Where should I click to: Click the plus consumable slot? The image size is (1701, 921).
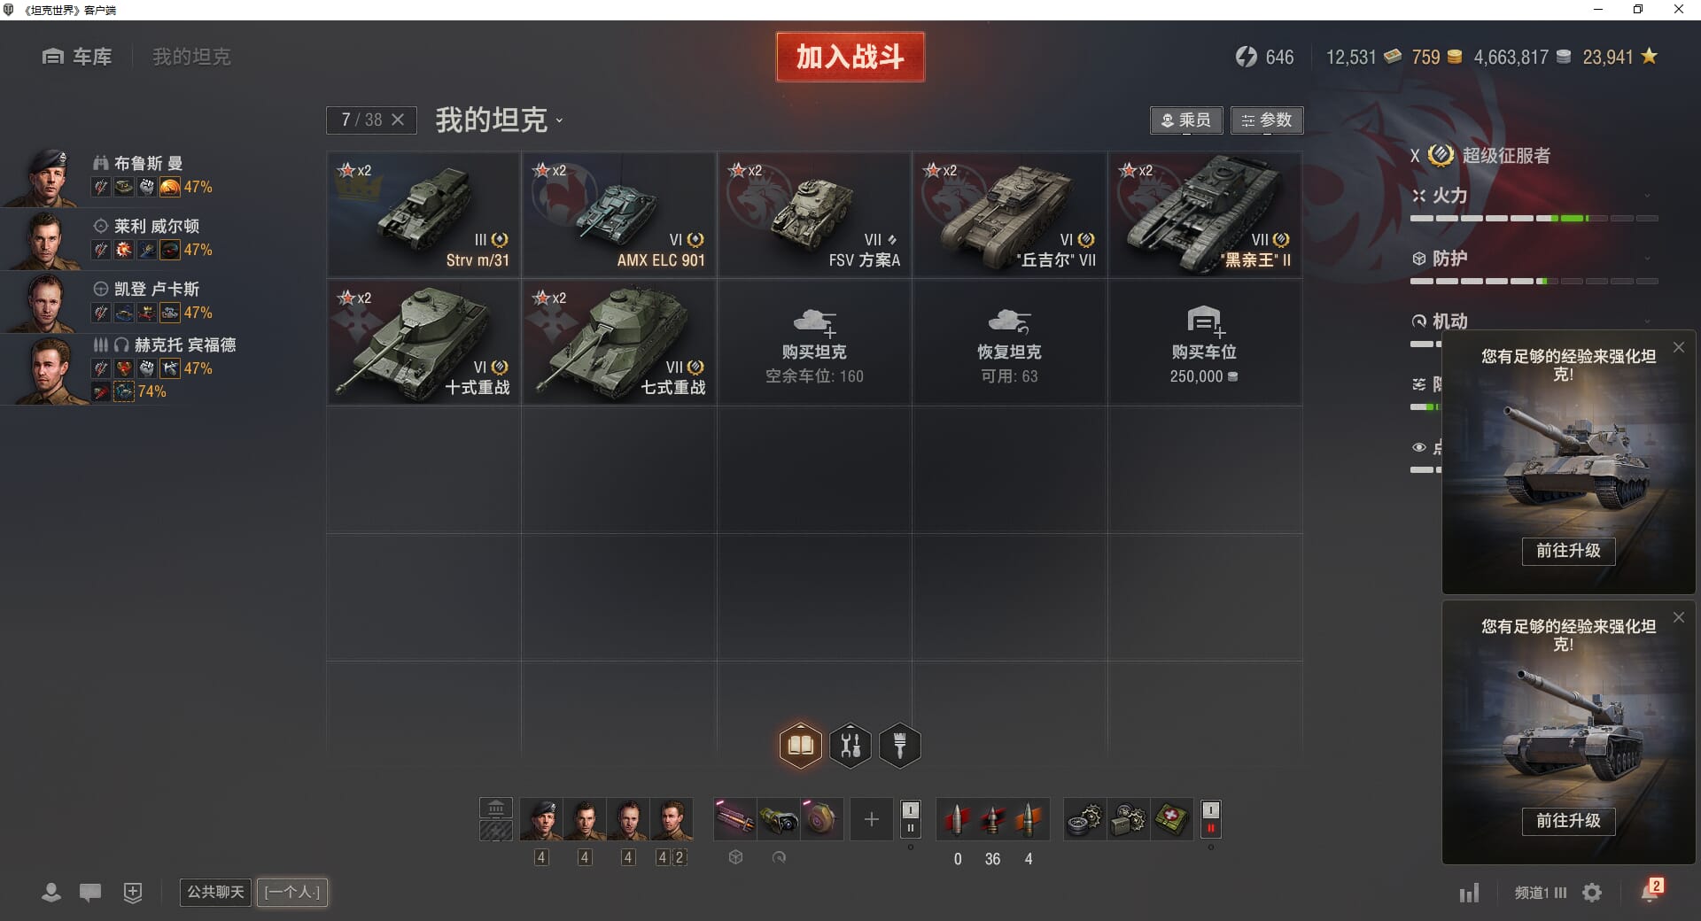872,819
